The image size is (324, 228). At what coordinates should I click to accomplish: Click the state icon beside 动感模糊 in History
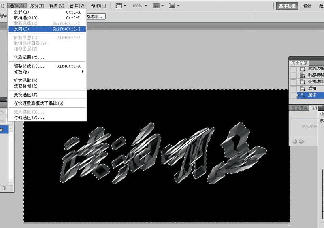pyautogui.click(x=303, y=75)
